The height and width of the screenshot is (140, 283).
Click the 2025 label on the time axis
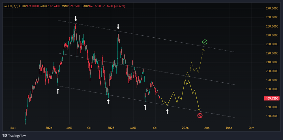111,128
